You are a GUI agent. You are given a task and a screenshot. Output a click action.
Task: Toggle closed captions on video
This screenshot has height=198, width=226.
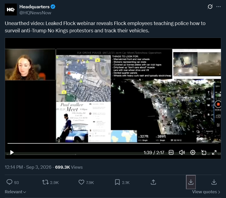[171, 152]
